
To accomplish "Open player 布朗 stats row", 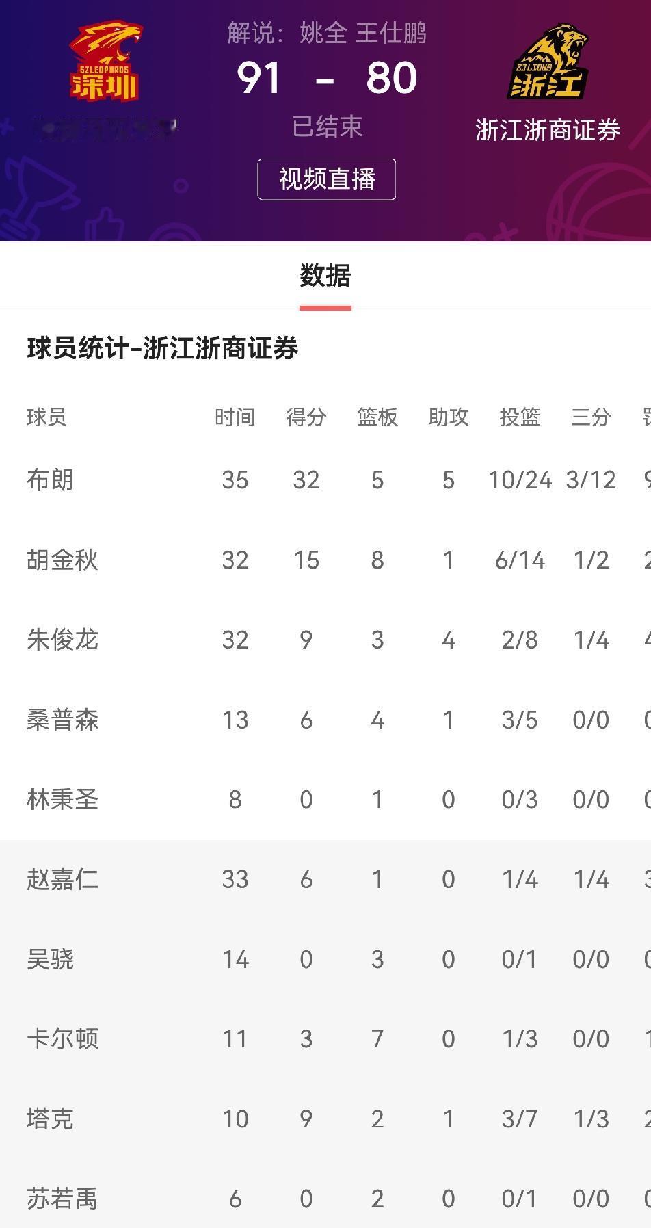I will (x=325, y=480).
